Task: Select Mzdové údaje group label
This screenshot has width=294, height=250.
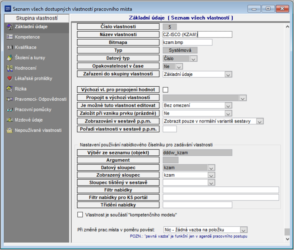Action: coord(29,120)
